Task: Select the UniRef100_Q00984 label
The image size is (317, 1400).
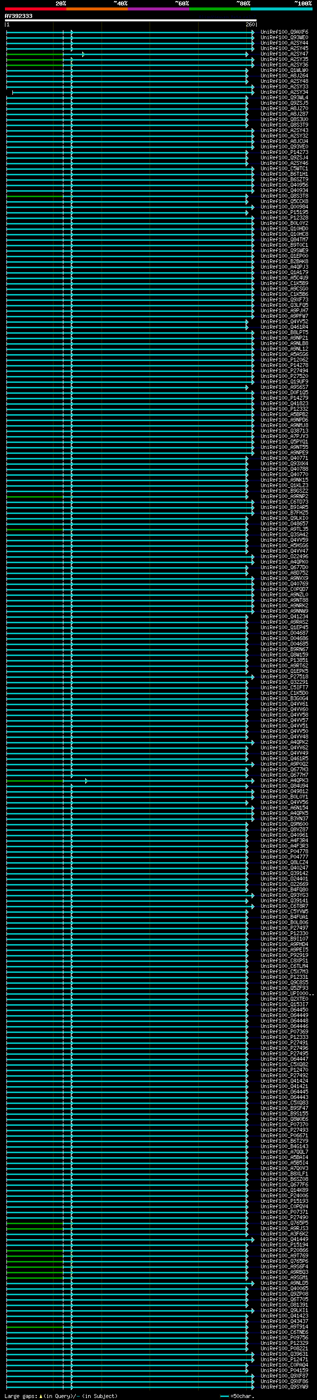Action: [x=284, y=207]
